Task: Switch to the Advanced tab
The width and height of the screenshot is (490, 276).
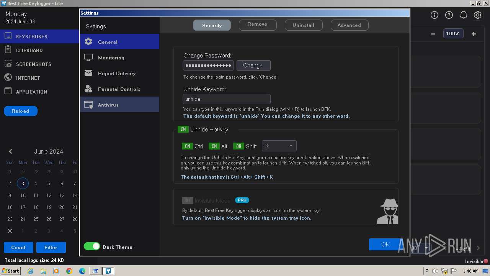Action: click(349, 25)
